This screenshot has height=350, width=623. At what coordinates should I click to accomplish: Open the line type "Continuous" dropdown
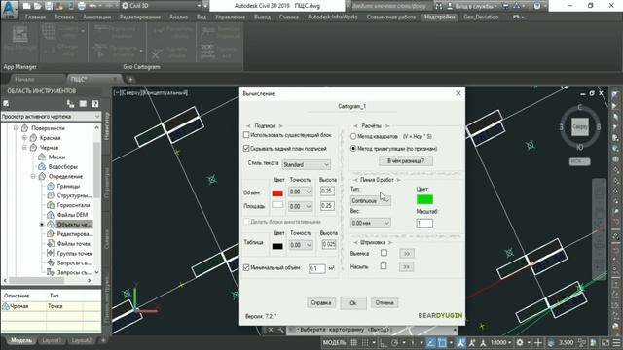(x=370, y=201)
